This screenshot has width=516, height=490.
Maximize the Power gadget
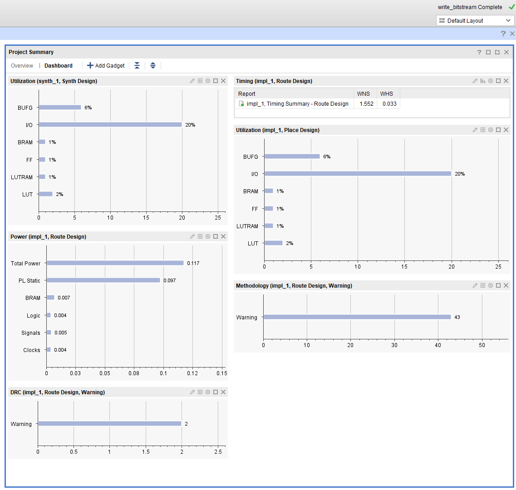coord(216,237)
